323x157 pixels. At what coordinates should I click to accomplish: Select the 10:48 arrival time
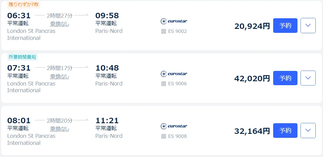tap(107, 68)
